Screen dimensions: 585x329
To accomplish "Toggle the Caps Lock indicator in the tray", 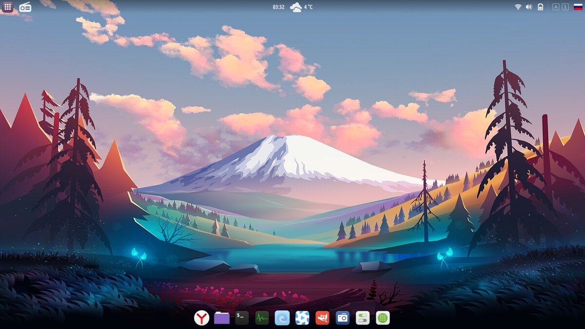I will pos(555,7).
